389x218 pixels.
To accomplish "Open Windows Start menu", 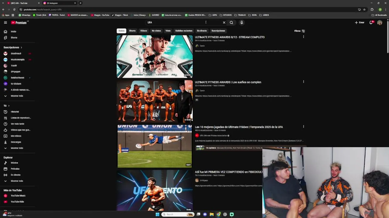I will point(157,214).
